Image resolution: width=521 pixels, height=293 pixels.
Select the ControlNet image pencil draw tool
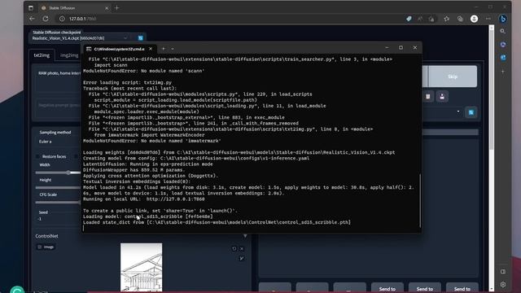click(x=242, y=259)
